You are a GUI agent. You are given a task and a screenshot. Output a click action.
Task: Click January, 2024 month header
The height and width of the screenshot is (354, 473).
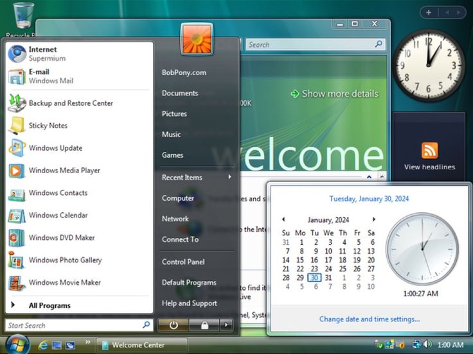tap(328, 220)
